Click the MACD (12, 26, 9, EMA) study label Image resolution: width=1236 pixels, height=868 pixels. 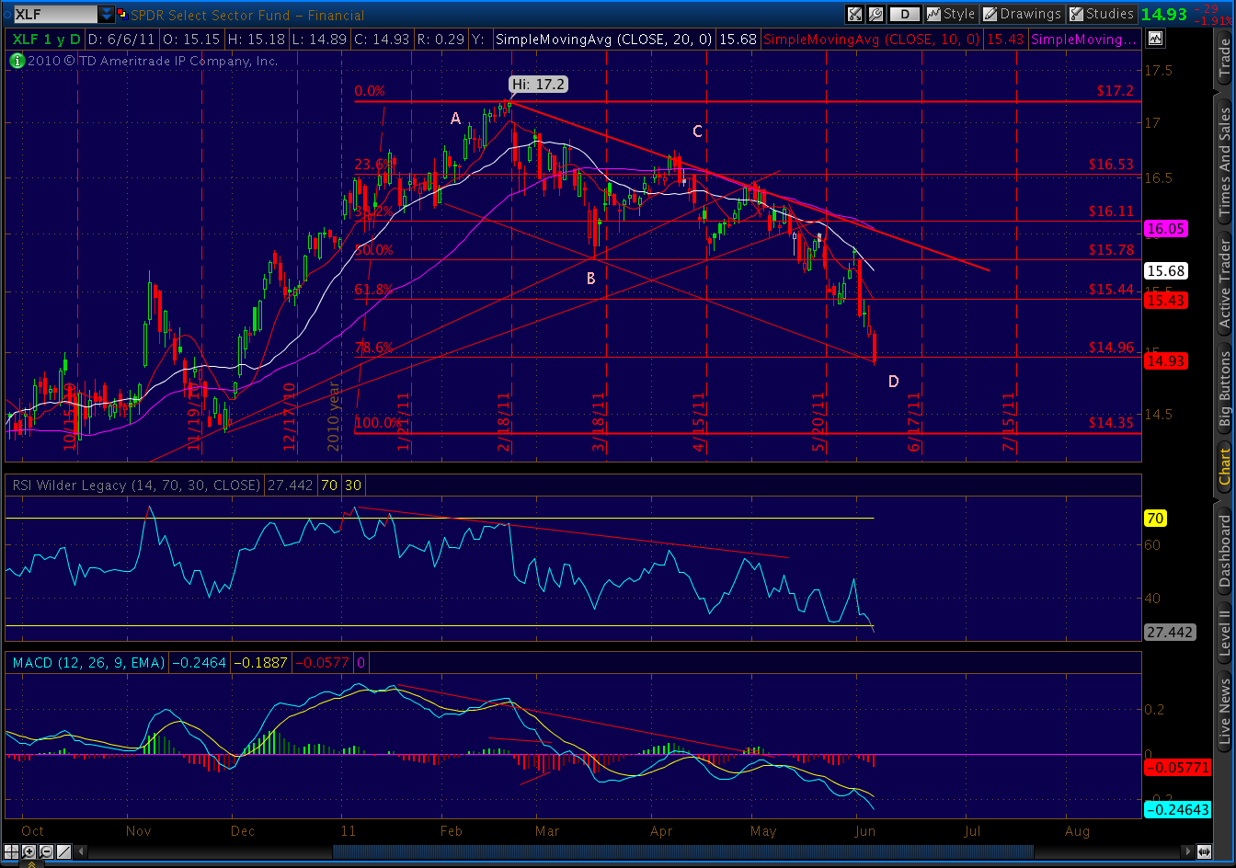tap(87, 662)
